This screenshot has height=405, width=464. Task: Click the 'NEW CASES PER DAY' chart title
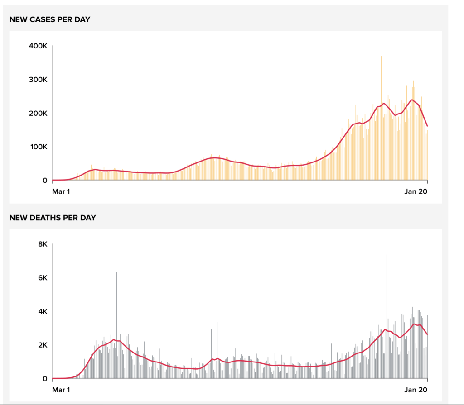pos(50,20)
